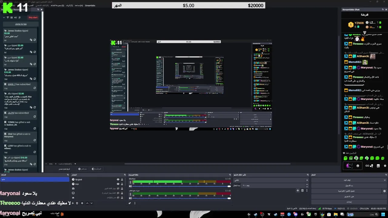Open advanced audio properties gear icon
388x218 pixels.
coord(130,203)
